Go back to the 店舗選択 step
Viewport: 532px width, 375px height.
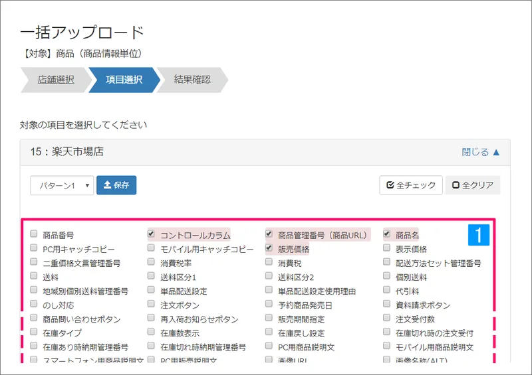coord(56,80)
